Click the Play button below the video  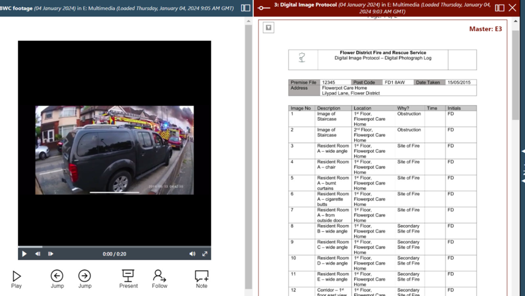[16, 279]
